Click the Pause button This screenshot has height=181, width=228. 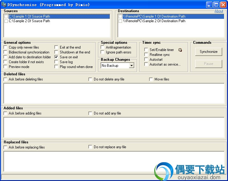(x=209, y=64)
